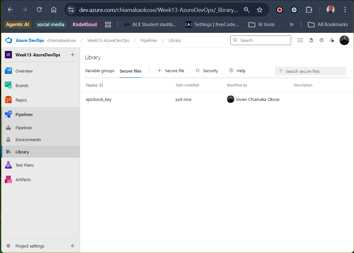Bookmark this page with the star icon

tap(260, 10)
